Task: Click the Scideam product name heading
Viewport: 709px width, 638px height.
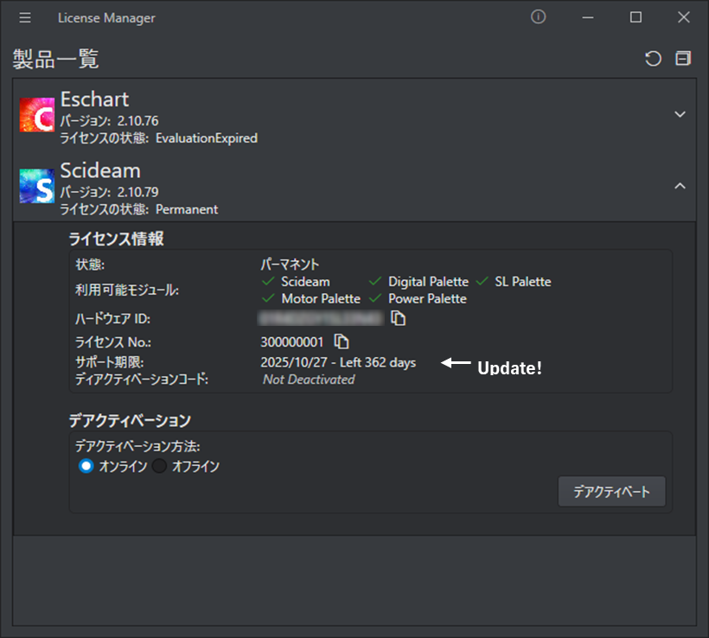Action: tap(100, 171)
